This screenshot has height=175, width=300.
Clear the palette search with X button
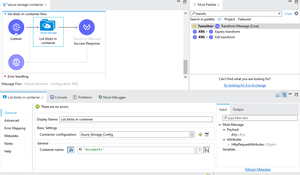point(279,13)
